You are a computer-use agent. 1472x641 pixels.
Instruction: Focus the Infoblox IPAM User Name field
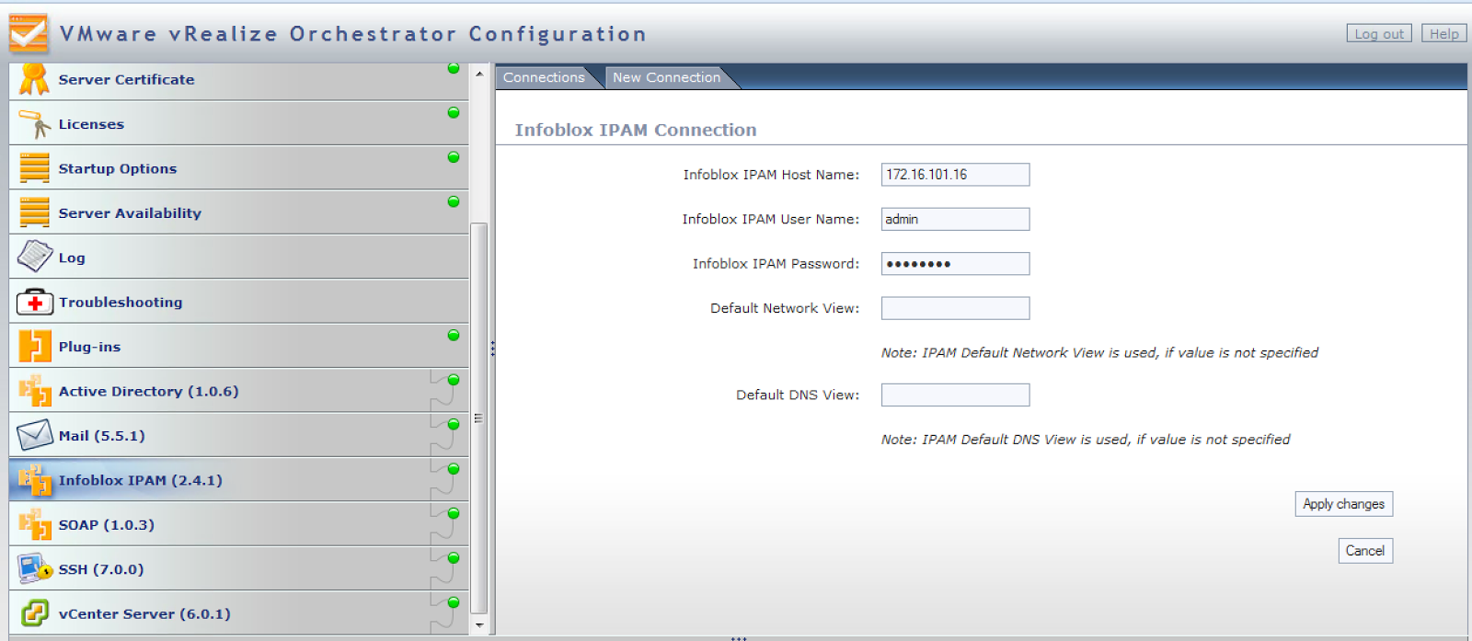click(955, 219)
